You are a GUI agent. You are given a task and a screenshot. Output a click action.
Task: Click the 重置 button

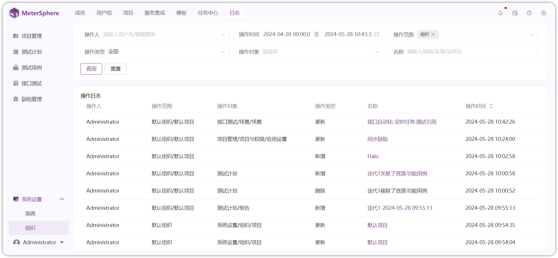tap(116, 69)
